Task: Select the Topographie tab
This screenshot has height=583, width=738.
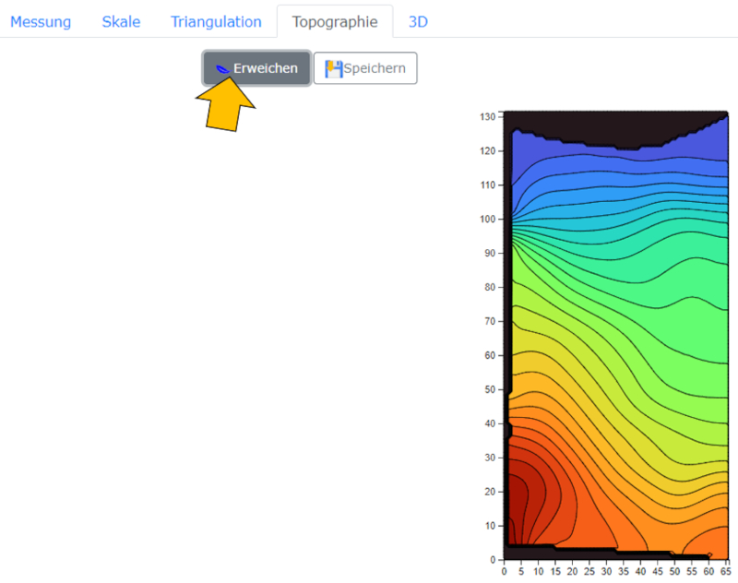Action: pyautogui.click(x=335, y=21)
